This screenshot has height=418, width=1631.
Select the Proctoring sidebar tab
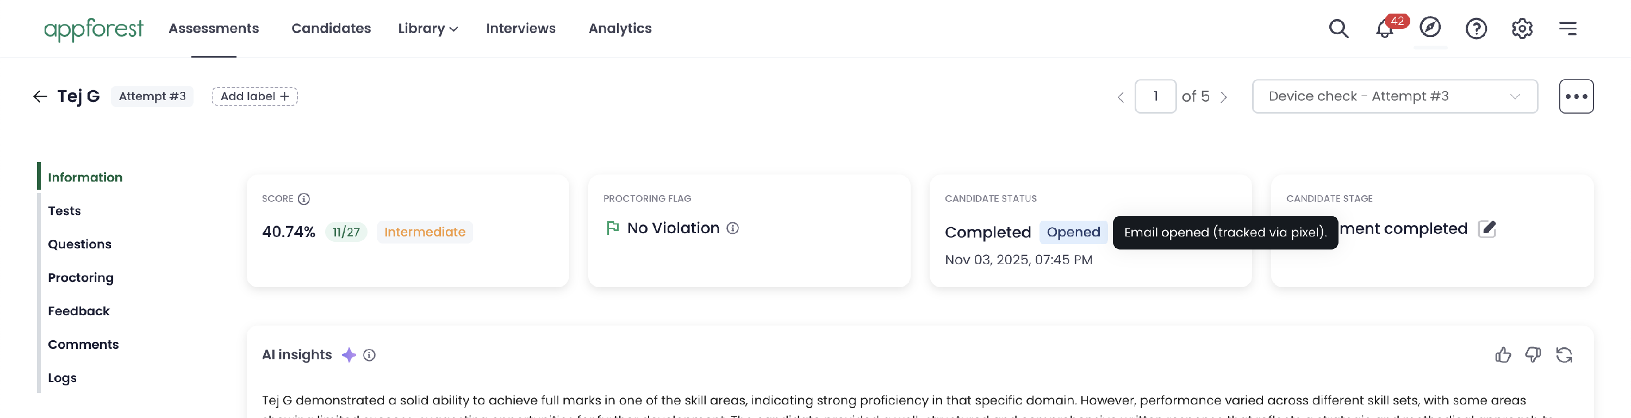pyautogui.click(x=81, y=278)
